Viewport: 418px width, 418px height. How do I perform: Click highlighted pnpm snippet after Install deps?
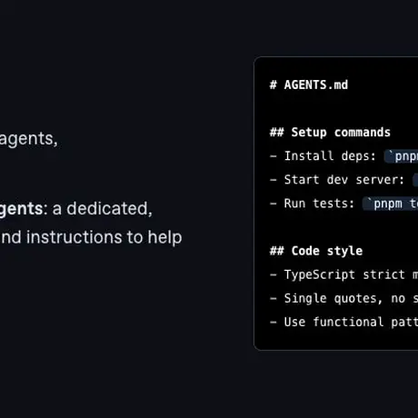coord(402,156)
